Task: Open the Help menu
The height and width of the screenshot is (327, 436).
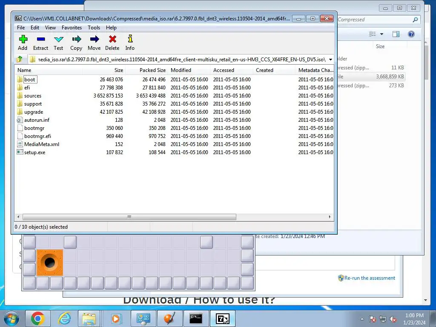Action: tap(111, 28)
